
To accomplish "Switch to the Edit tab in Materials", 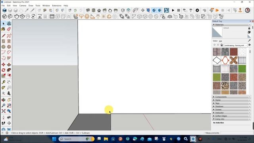I will [221, 41].
